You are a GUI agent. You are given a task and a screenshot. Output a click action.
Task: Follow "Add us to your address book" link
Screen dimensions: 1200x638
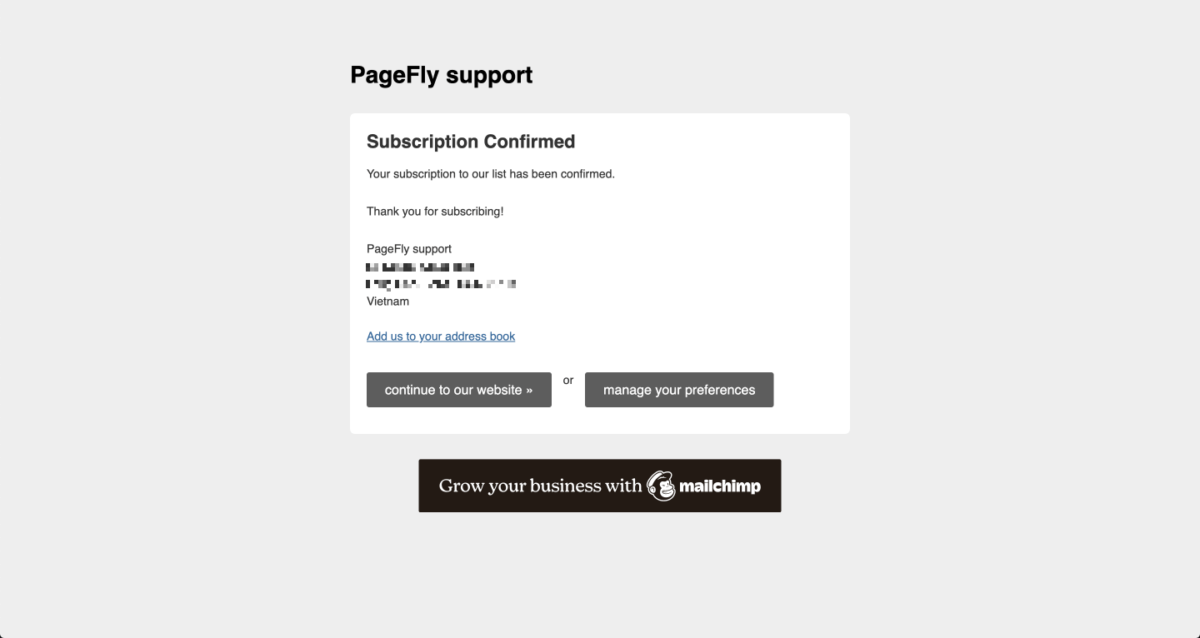click(441, 336)
